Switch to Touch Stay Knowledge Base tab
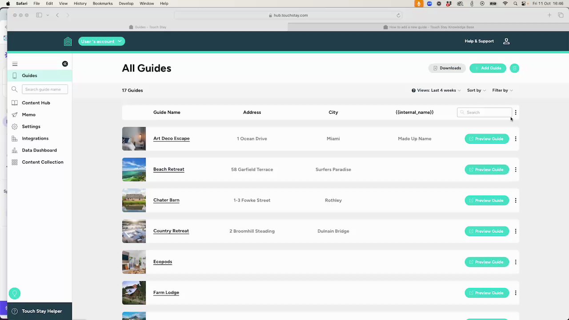 pos(429,27)
